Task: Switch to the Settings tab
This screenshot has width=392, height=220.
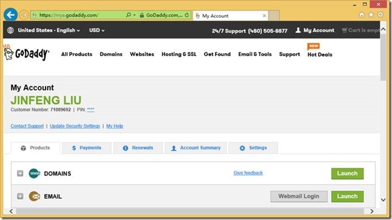Action: click(253, 148)
